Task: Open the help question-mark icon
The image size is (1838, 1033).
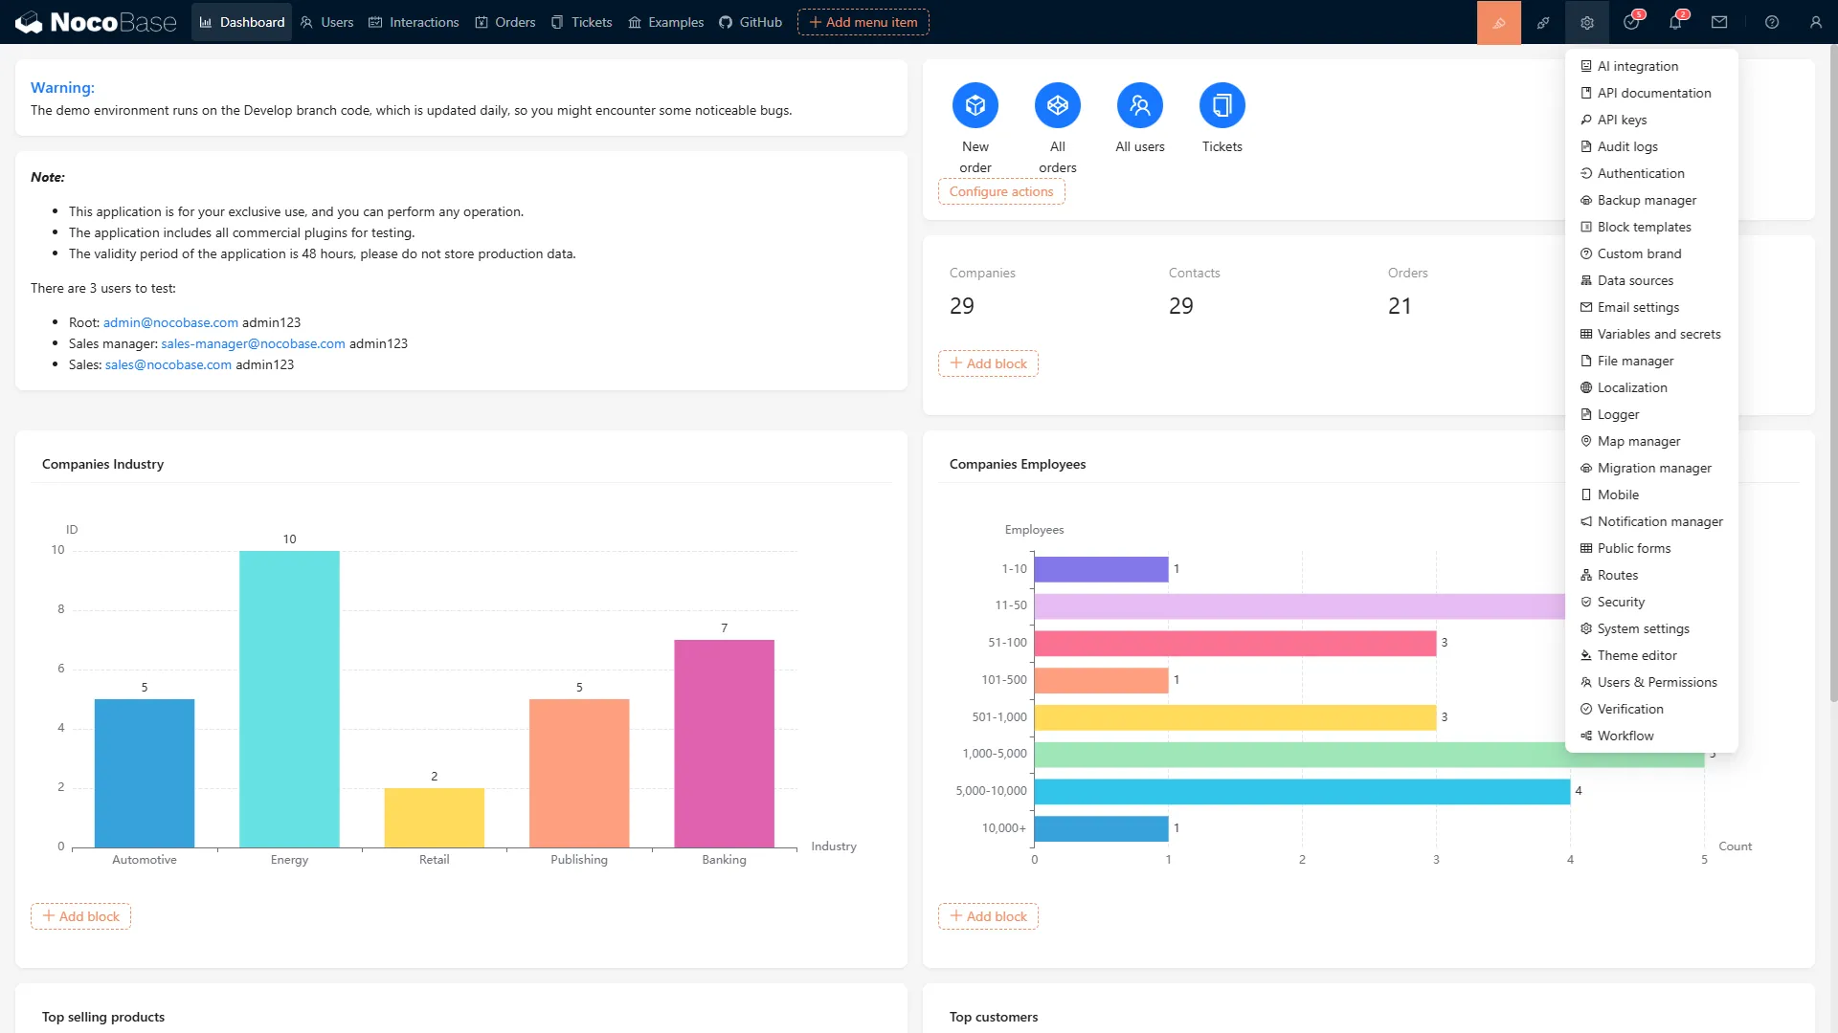Action: point(1770,21)
